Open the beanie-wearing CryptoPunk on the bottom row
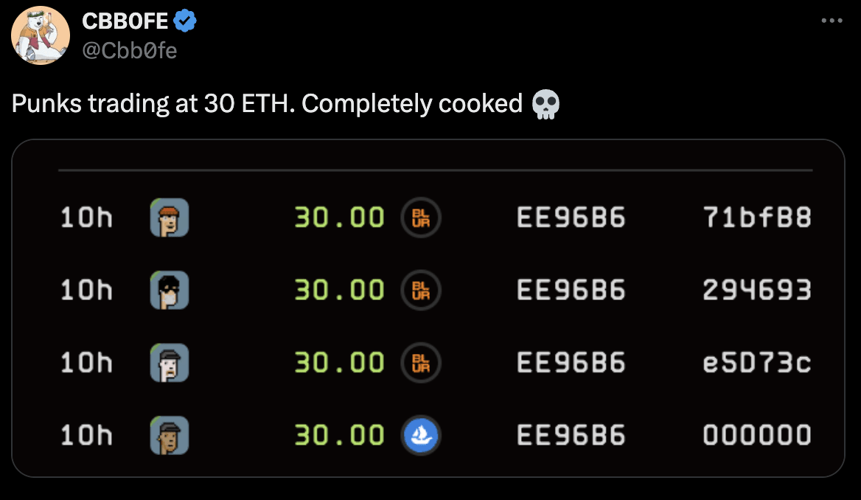The height and width of the screenshot is (500, 861). point(170,436)
